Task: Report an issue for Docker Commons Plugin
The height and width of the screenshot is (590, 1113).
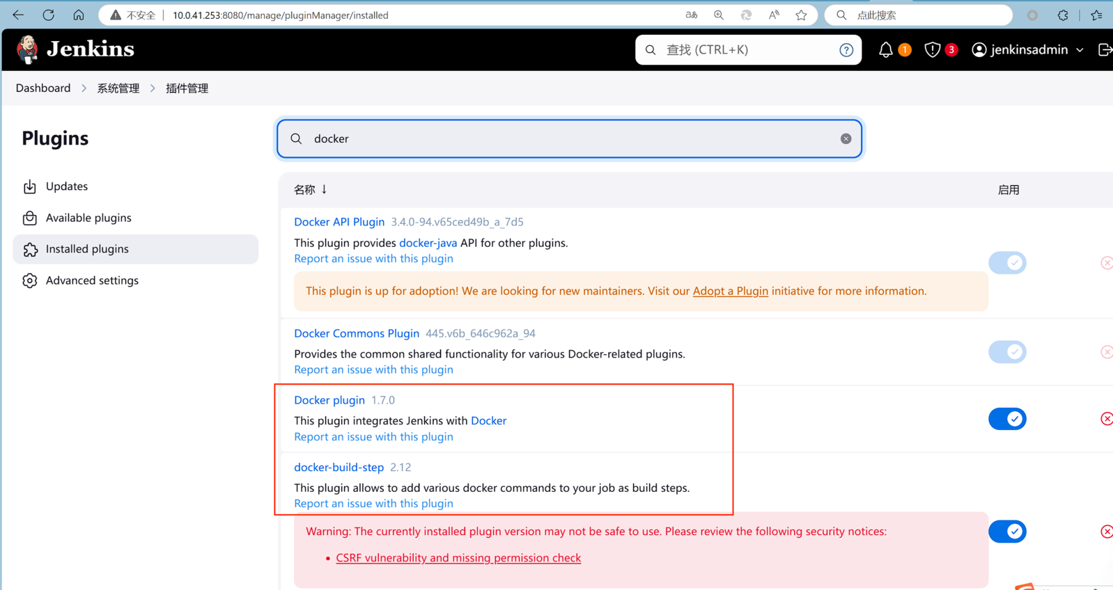Action: click(x=373, y=369)
